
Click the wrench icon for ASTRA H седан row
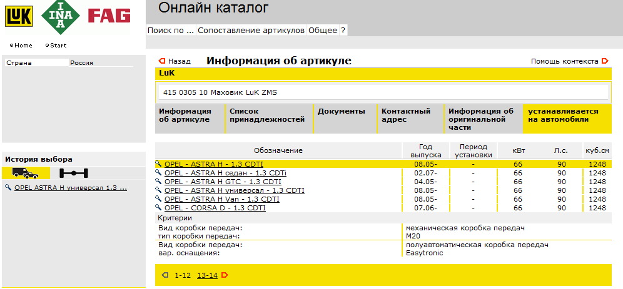[158, 172]
